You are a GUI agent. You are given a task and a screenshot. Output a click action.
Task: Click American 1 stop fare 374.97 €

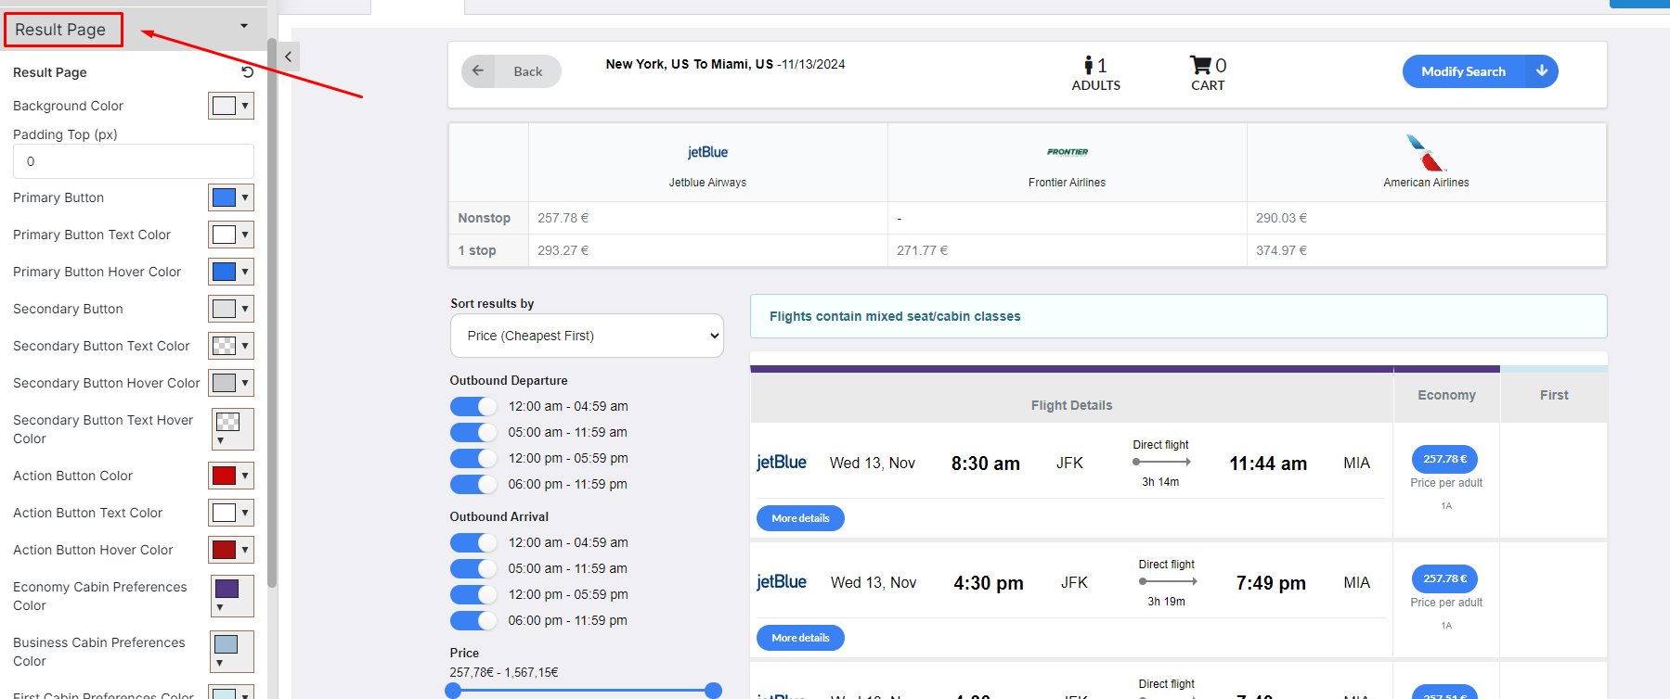pyautogui.click(x=1282, y=250)
